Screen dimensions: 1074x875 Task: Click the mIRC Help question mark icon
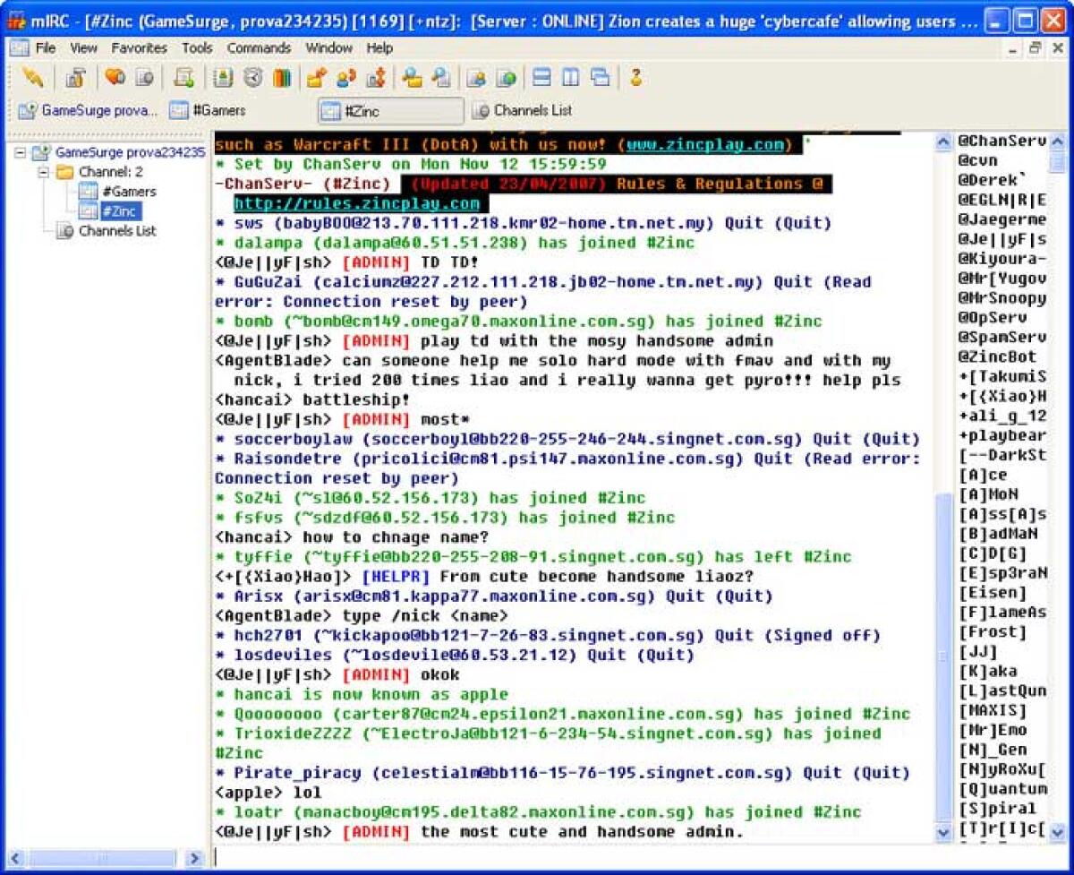pyautogui.click(x=637, y=78)
